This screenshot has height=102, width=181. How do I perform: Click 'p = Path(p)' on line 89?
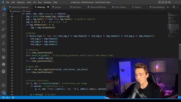pos(36,94)
